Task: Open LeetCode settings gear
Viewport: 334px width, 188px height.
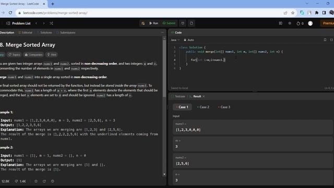Action: (290, 23)
